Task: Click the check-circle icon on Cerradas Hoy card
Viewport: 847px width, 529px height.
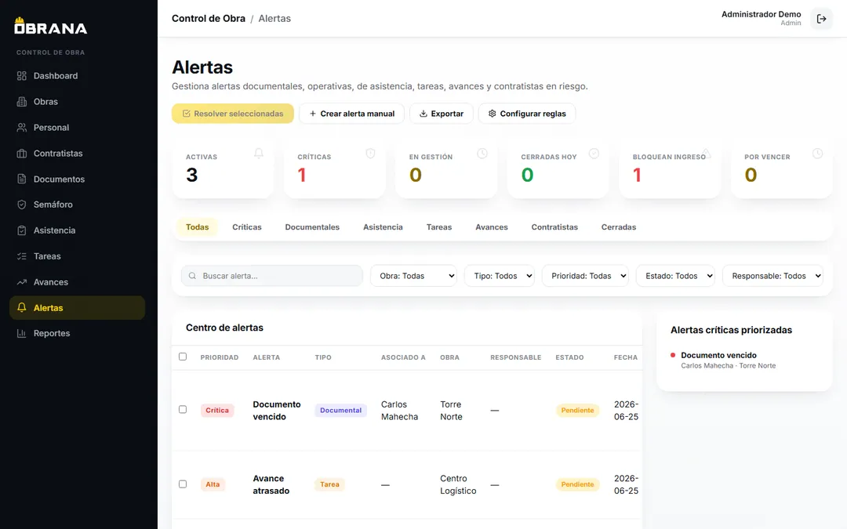Action: (594, 154)
